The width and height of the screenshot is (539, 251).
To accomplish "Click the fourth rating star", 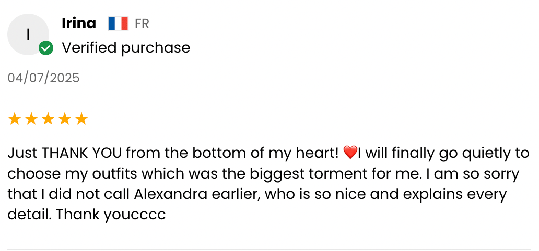I will [x=65, y=119].
